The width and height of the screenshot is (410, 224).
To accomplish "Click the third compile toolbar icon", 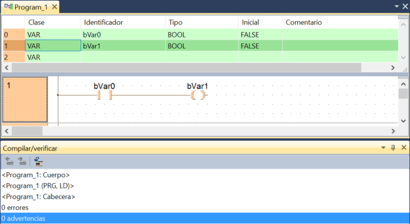I will click(x=38, y=161).
